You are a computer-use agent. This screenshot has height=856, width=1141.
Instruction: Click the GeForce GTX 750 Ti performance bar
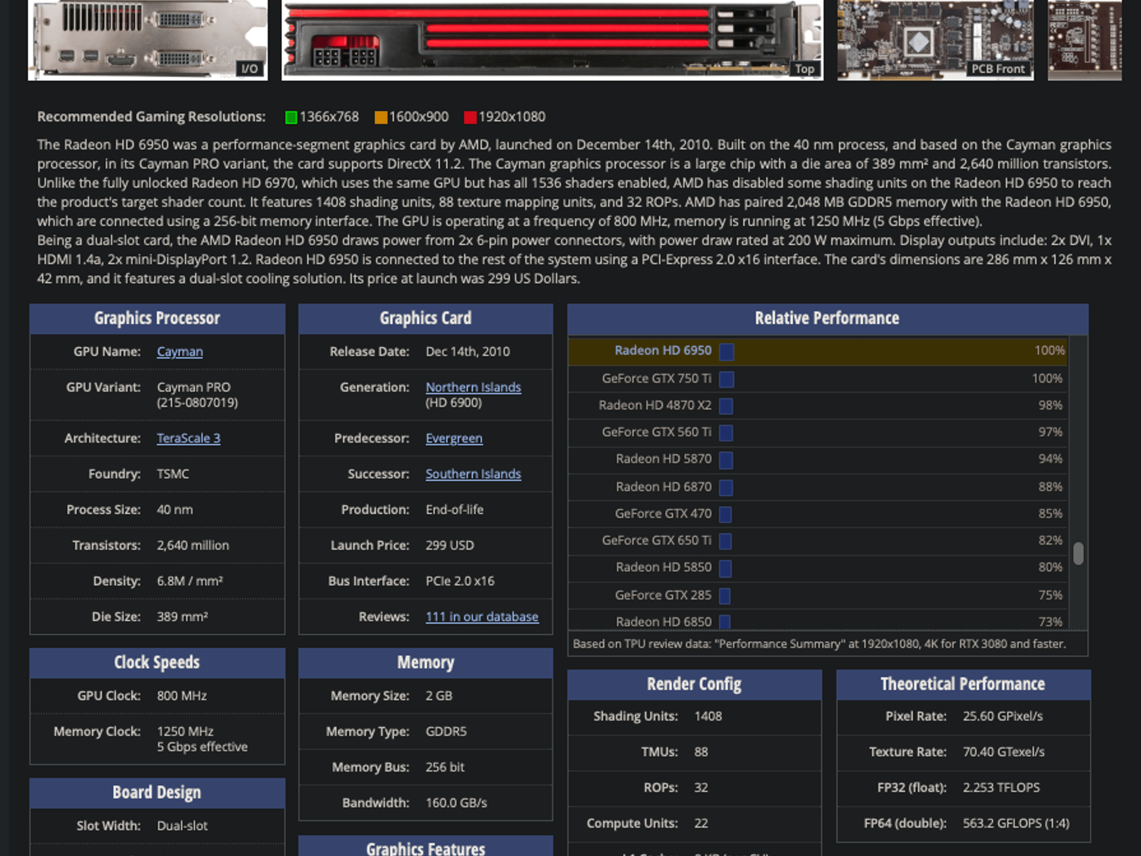tap(726, 380)
